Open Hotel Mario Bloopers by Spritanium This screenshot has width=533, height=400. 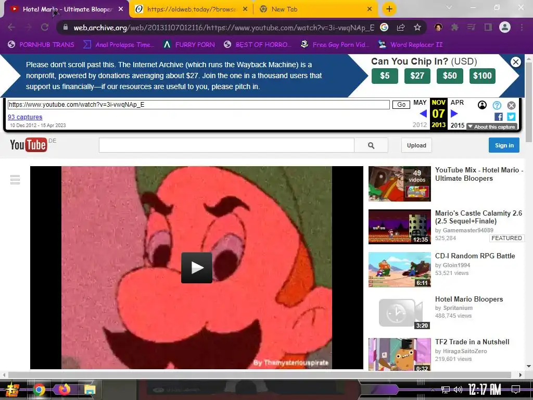(x=469, y=299)
